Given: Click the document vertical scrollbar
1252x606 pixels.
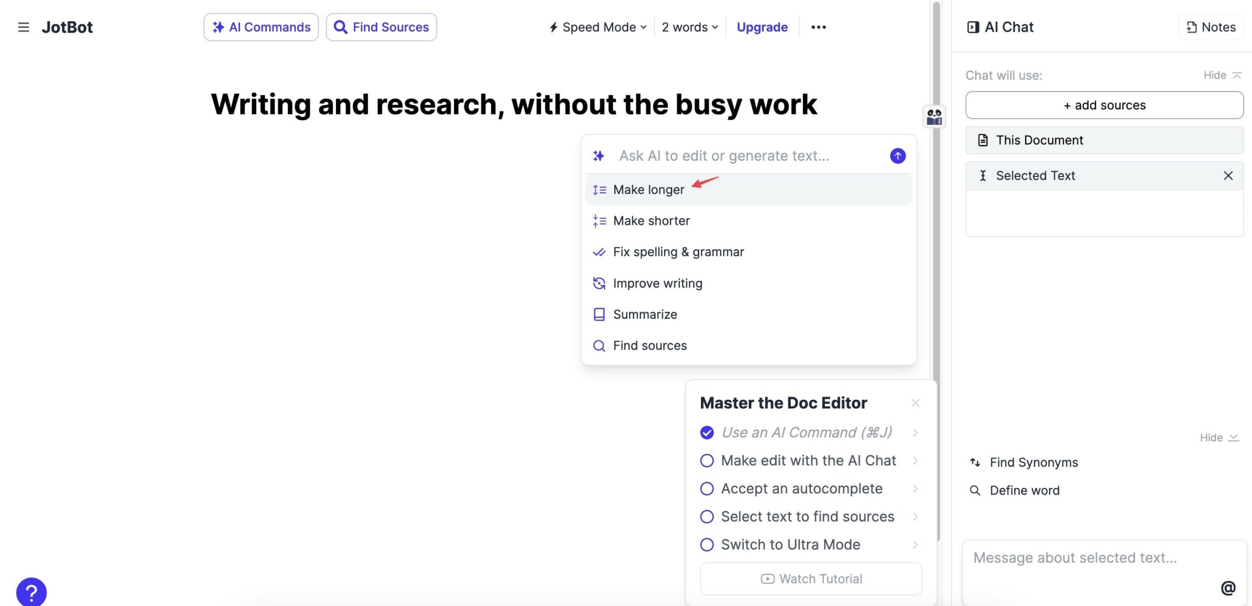Looking at the screenshot, I should 936,271.
